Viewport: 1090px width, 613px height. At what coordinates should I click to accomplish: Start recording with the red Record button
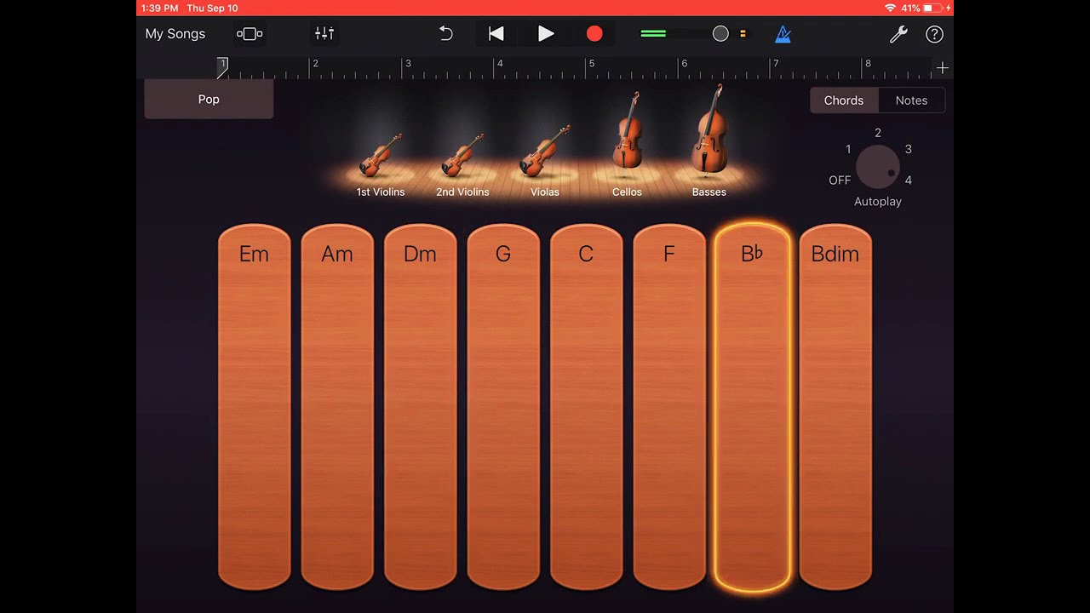594,34
